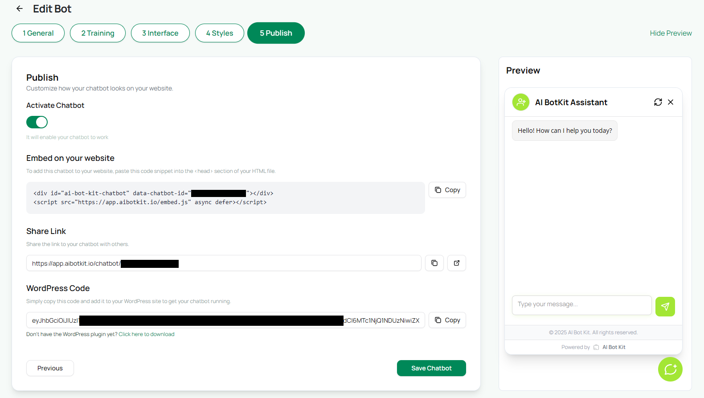This screenshot has width=704, height=398.
Task: Close the preview chat window
Action: (671, 102)
